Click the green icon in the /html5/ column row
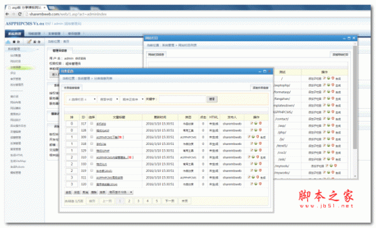 [328, 146]
